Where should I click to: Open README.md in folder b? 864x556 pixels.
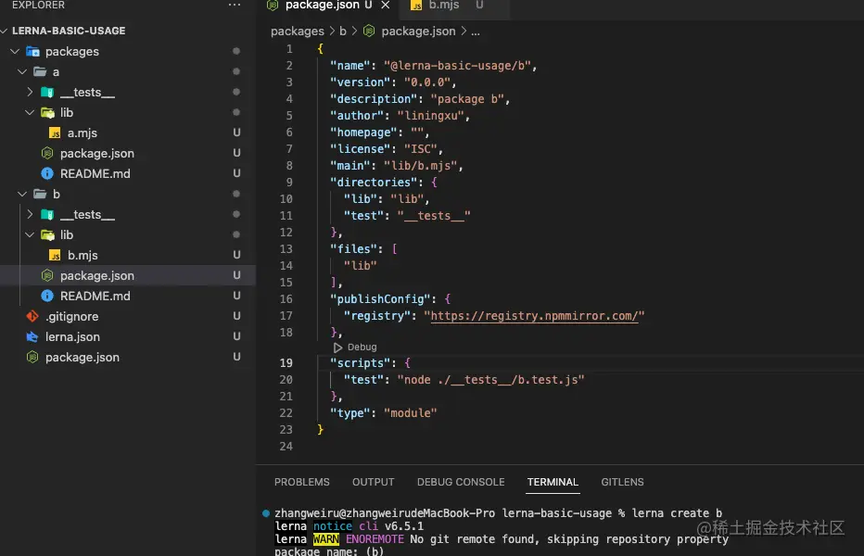pos(95,296)
